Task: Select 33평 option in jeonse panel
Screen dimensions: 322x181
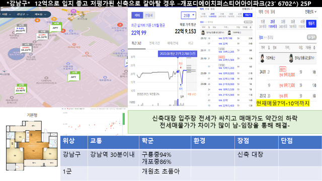Action: click(x=283, y=24)
